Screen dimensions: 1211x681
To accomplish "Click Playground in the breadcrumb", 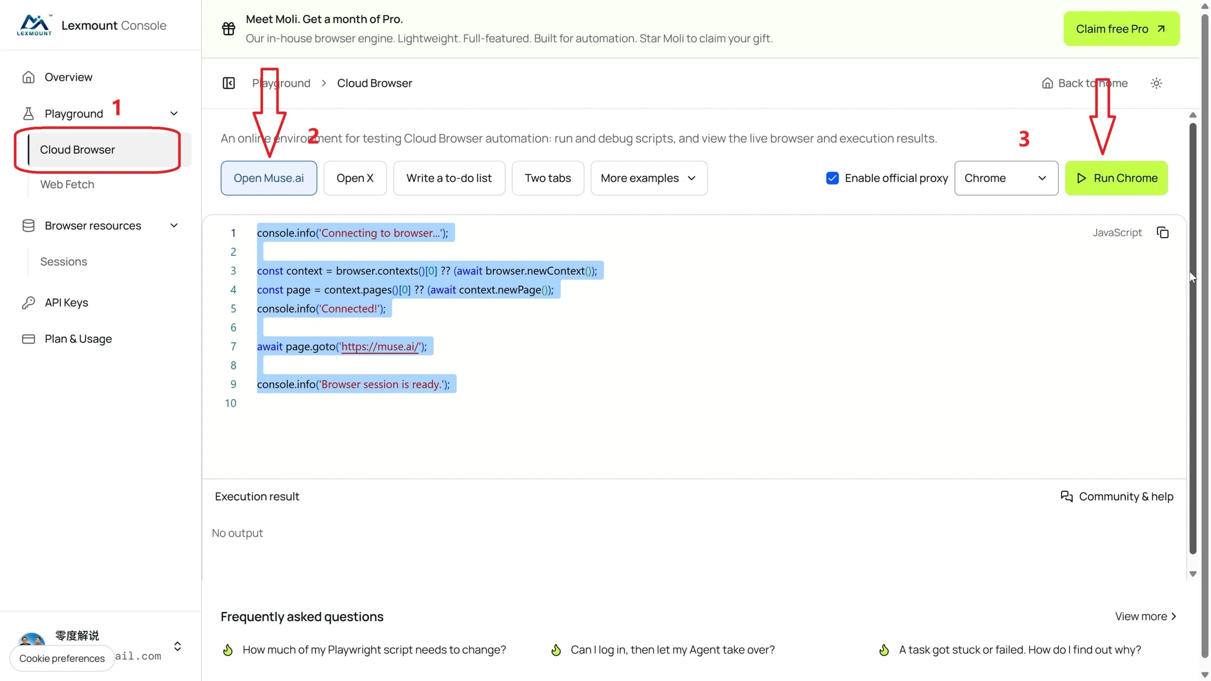I will click(281, 83).
